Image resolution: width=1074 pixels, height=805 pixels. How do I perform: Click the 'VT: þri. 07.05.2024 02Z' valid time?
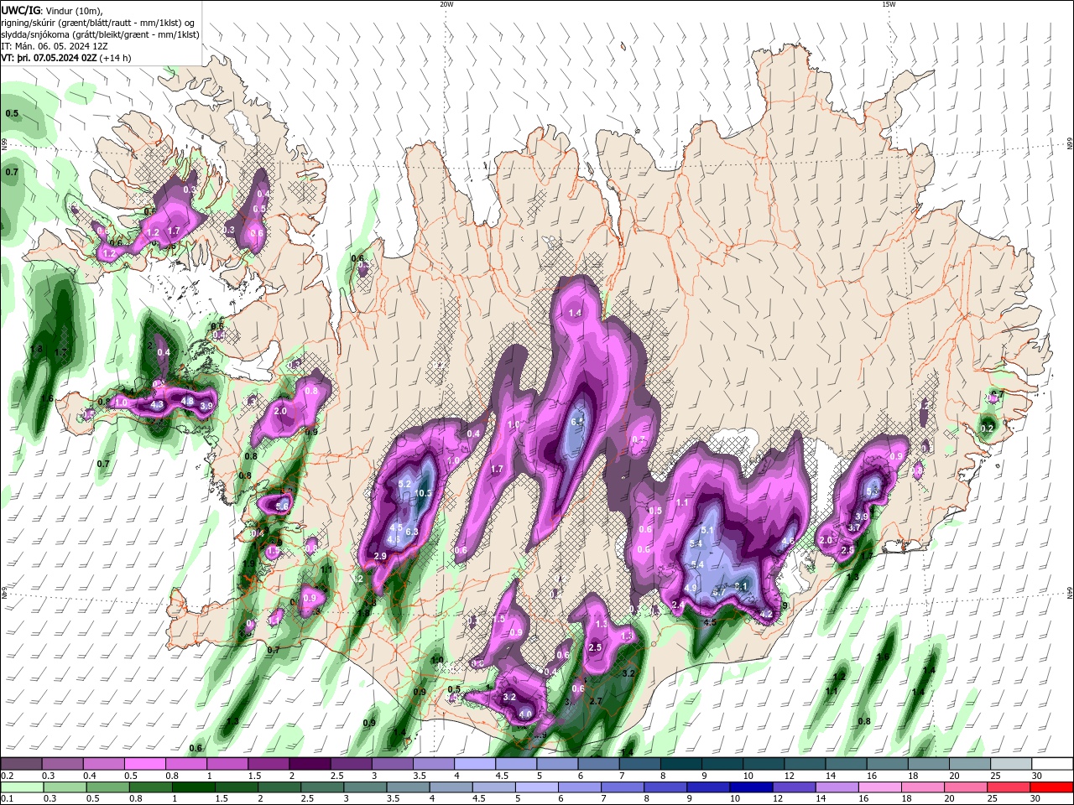49,58
